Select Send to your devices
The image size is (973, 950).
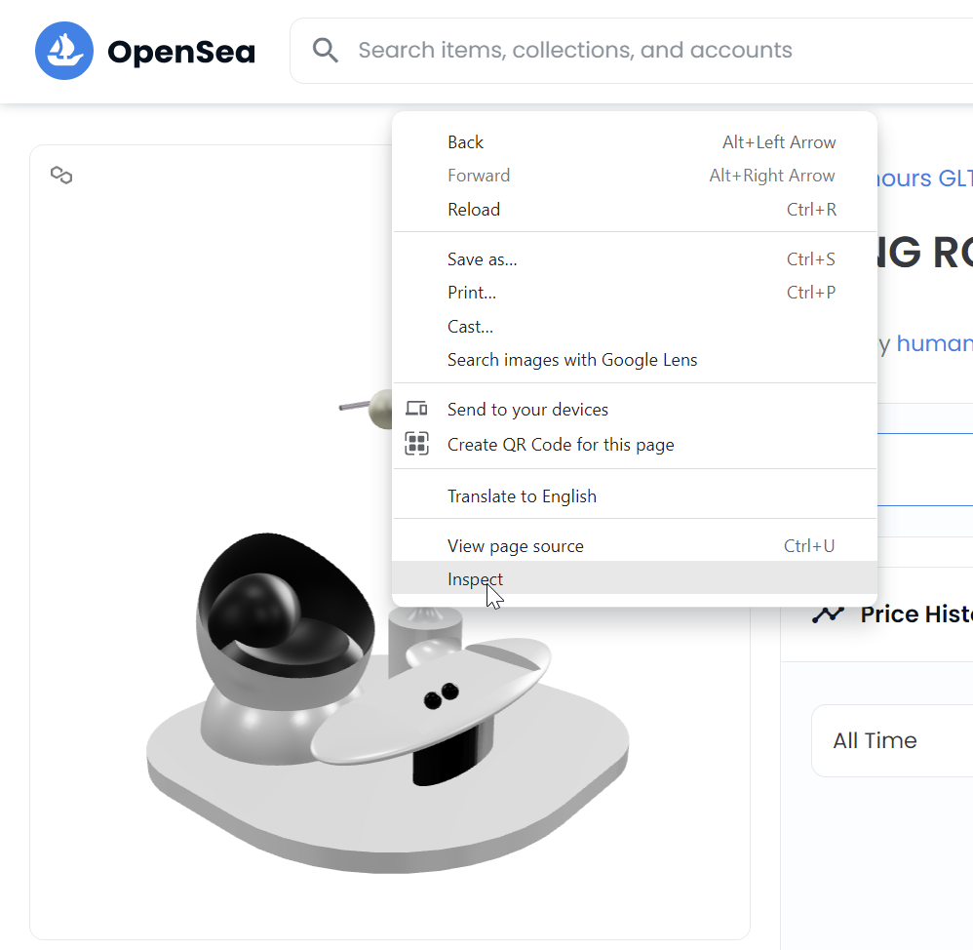(x=634, y=410)
